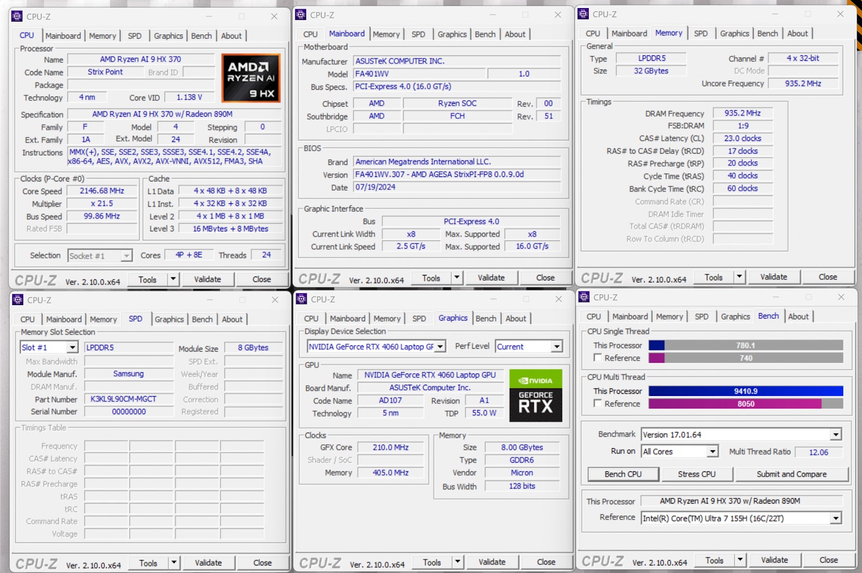The image size is (862, 573).
Task: Switch to SPD tab in Memory window
Action: [x=701, y=33]
